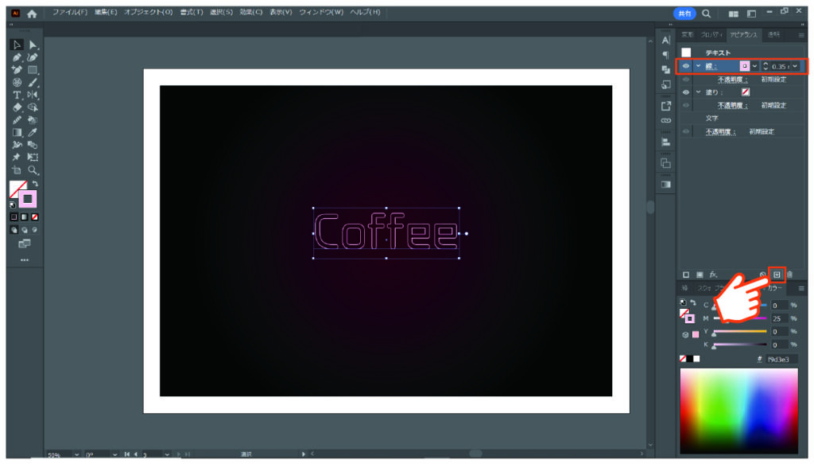This screenshot has width=814, height=464.
Task: Open the Paragraph panel icon
Action: [666, 55]
